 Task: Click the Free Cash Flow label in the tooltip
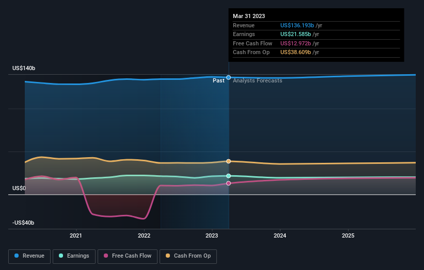pyautogui.click(x=253, y=43)
